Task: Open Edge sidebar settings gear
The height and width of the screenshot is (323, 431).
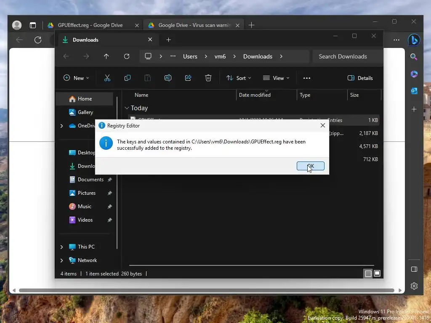Action: (x=414, y=286)
